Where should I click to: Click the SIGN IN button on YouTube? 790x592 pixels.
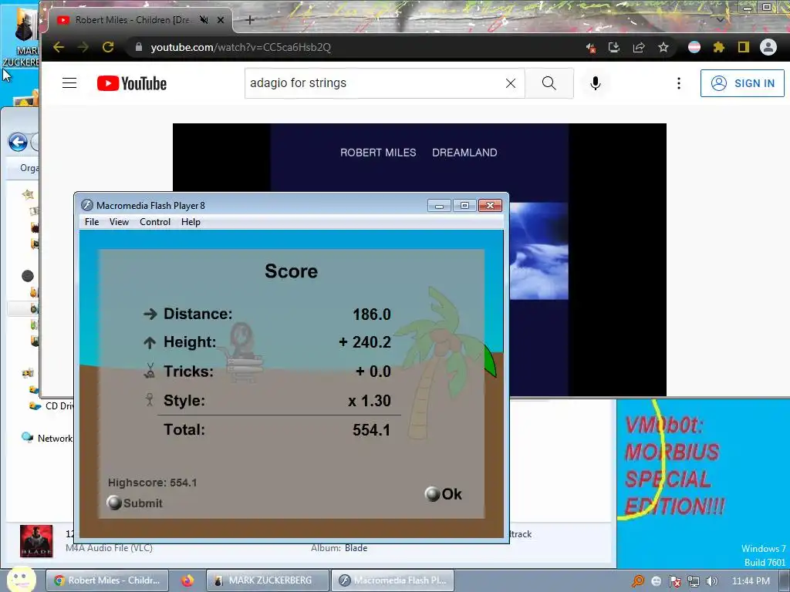pyautogui.click(x=742, y=83)
